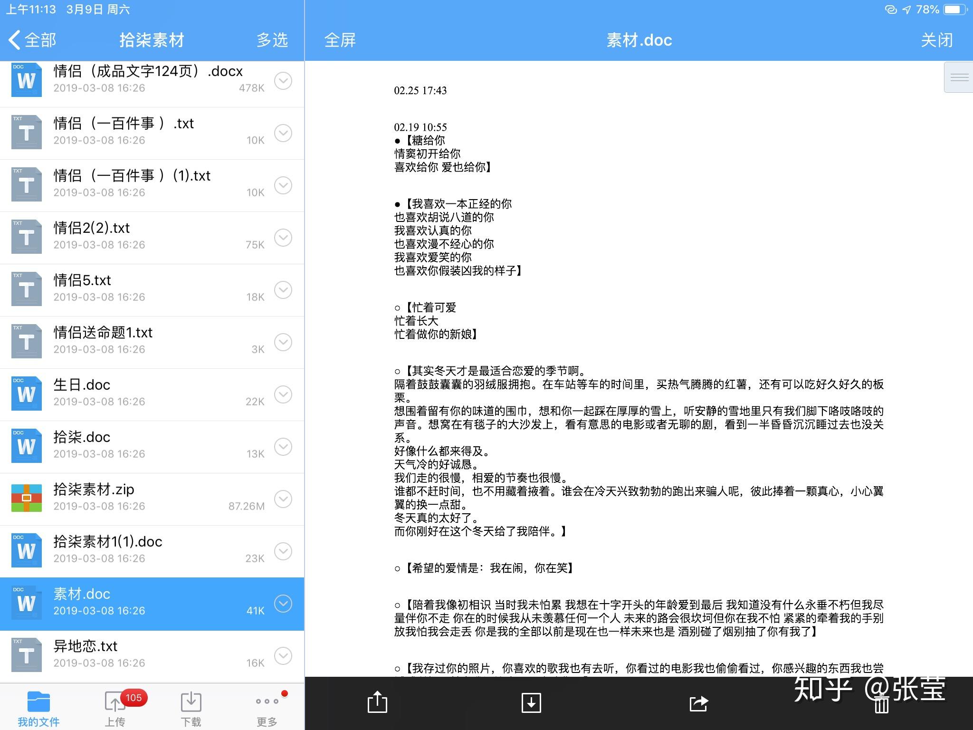Open the 上传 tab with 105 badge
The height and width of the screenshot is (730, 973).
[x=115, y=710]
